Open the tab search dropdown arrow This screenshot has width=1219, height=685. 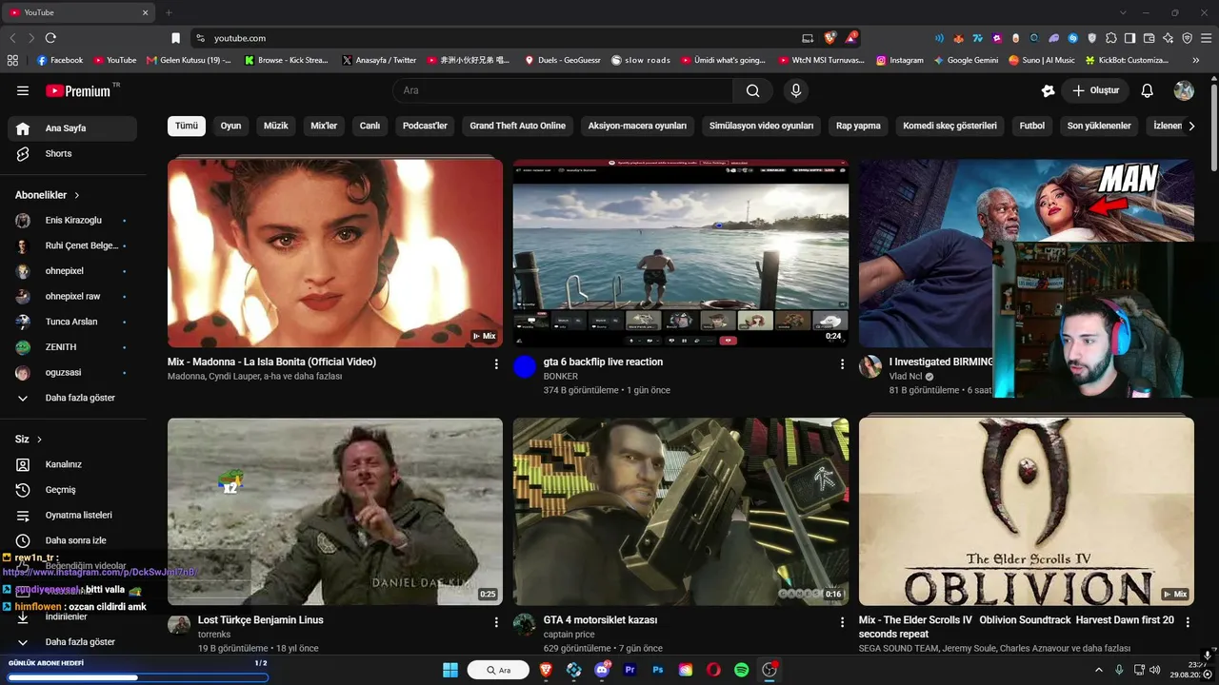[x=1123, y=12]
